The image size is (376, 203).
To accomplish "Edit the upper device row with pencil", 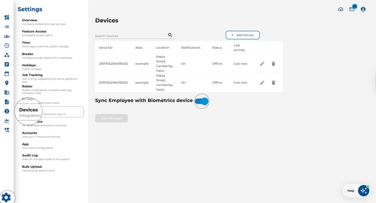I will [262, 64].
